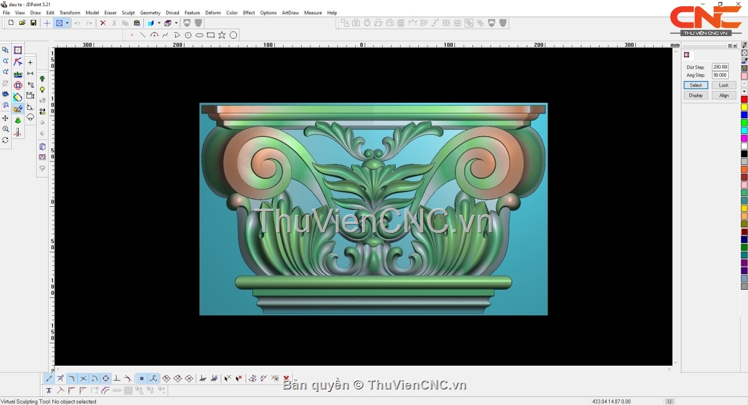The height and width of the screenshot is (405, 748).
Task: Toggle the tangent arc snap icon
Action: coord(128,378)
